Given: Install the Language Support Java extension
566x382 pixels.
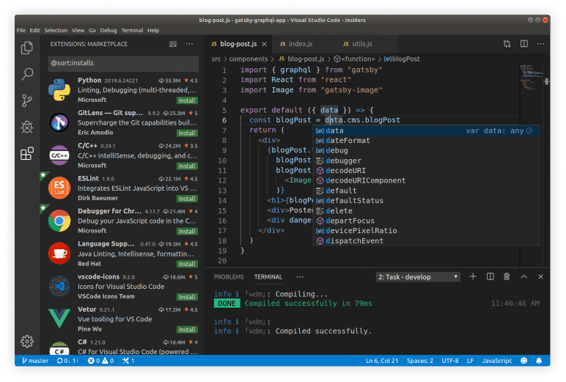Looking at the screenshot, I should 187,264.
